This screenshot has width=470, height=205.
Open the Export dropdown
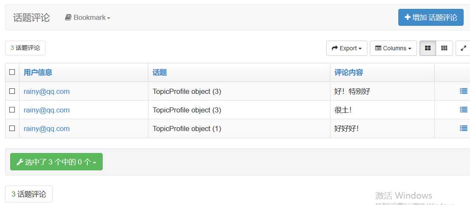tap(347, 48)
